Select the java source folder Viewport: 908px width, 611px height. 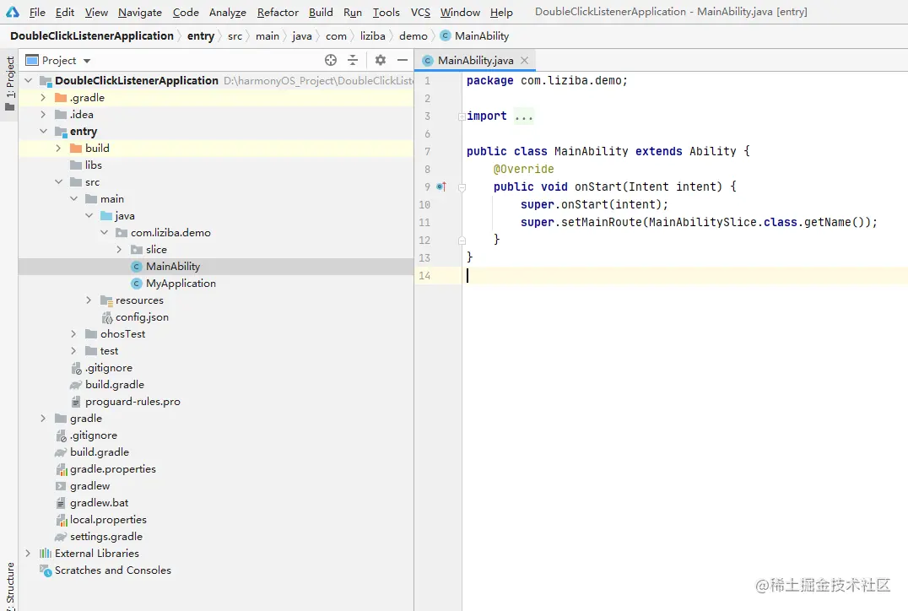[125, 216]
